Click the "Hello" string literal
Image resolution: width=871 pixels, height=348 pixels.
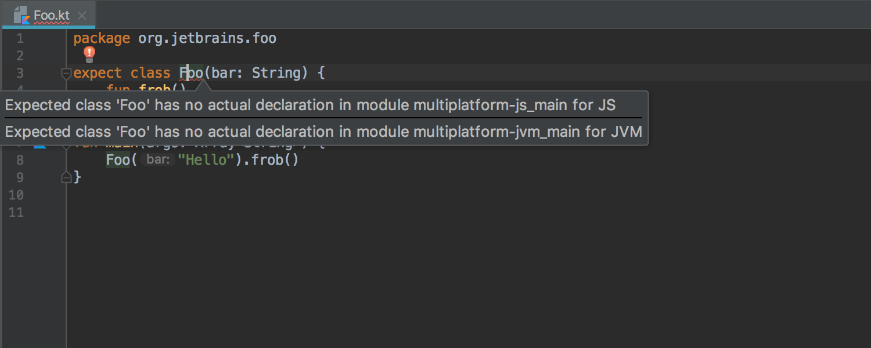coord(206,159)
